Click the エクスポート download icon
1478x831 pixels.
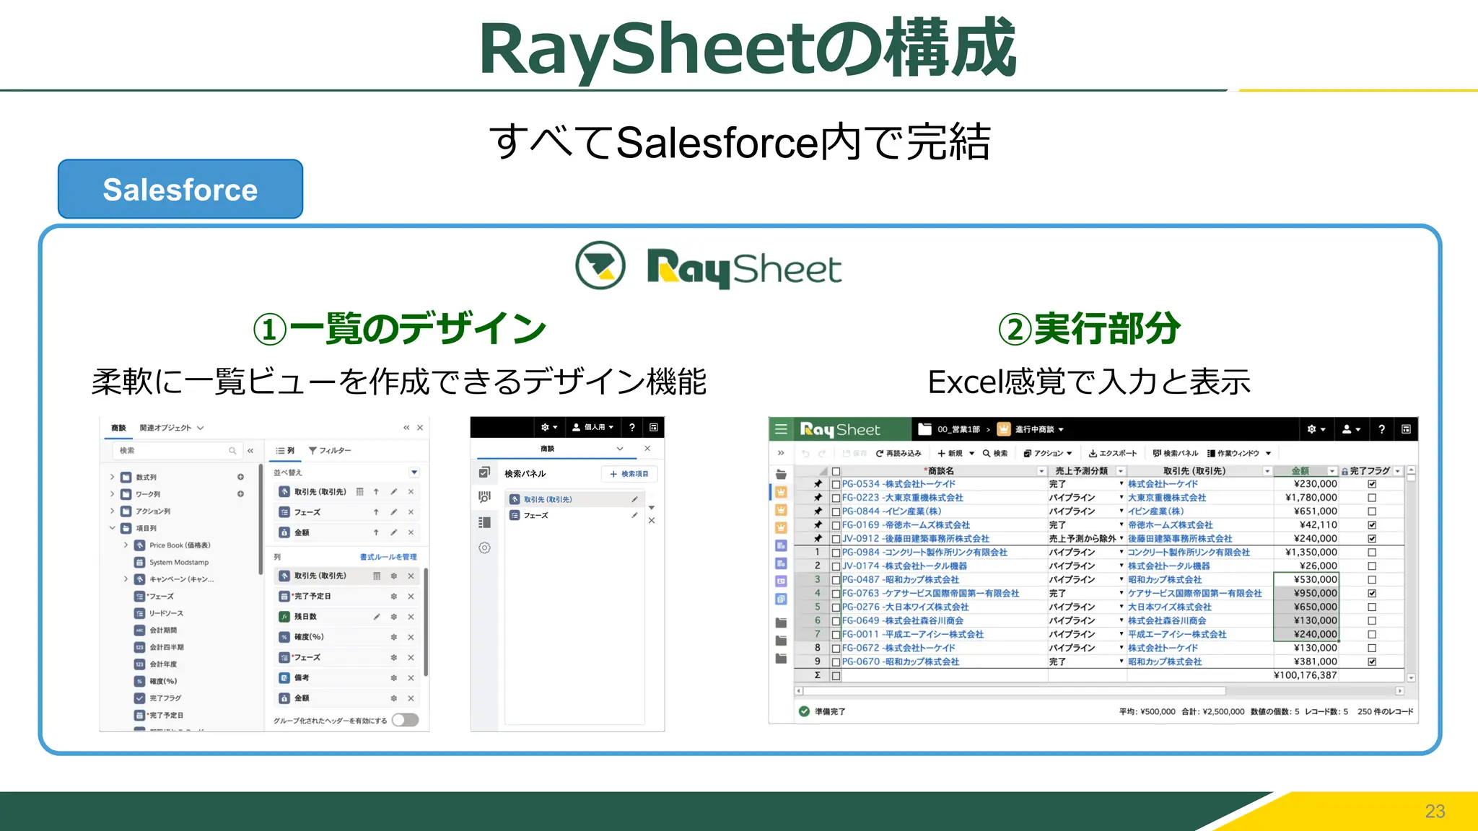(1093, 454)
